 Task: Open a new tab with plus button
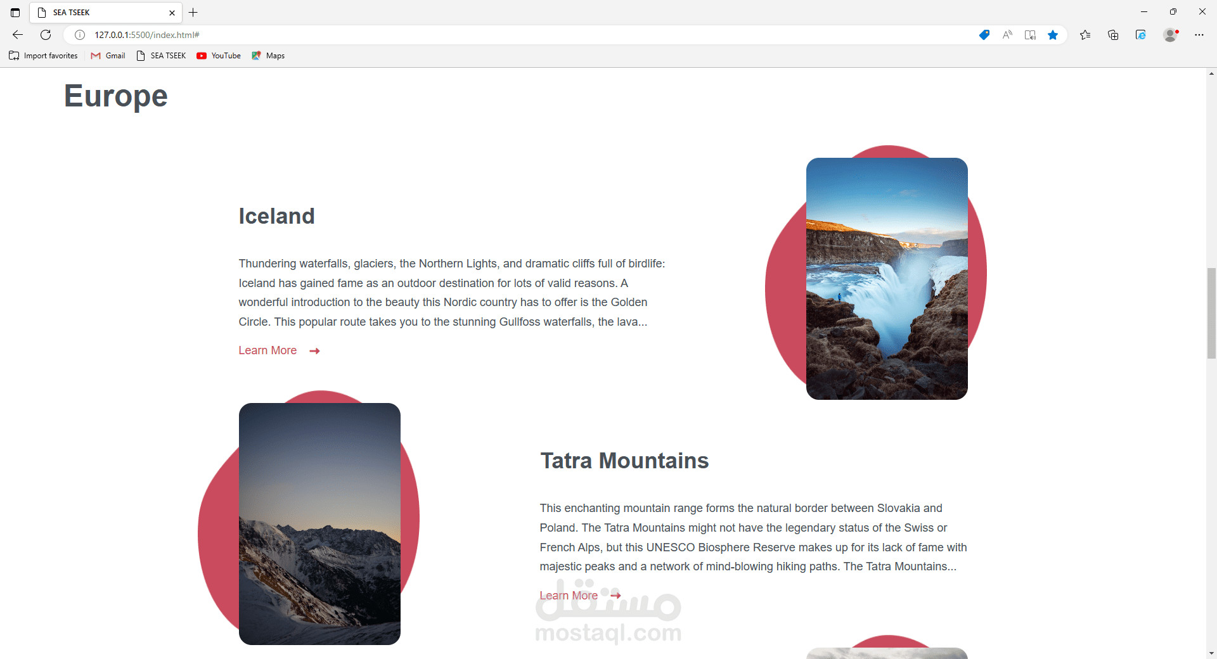193,12
